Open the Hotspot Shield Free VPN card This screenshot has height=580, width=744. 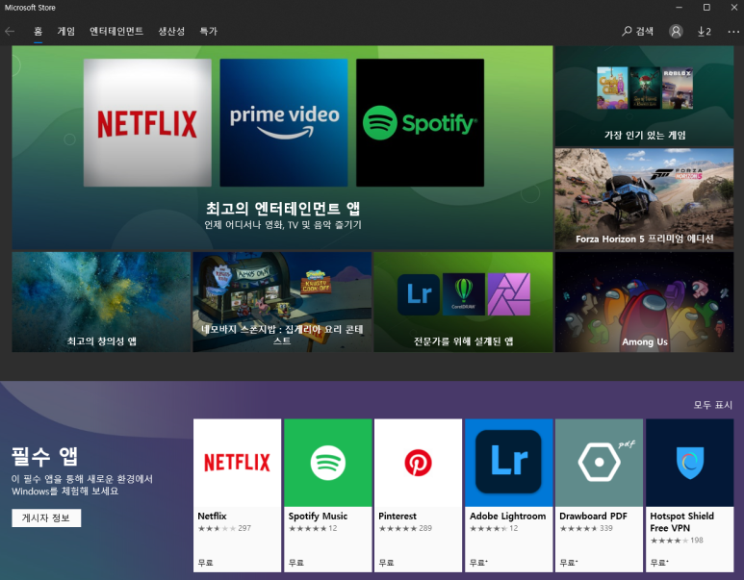point(690,495)
